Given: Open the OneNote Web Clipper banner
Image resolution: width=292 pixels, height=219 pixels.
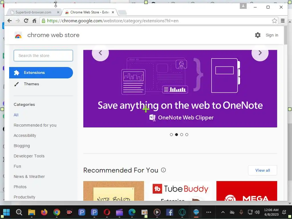Looking at the screenshot, I should tap(180, 89).
